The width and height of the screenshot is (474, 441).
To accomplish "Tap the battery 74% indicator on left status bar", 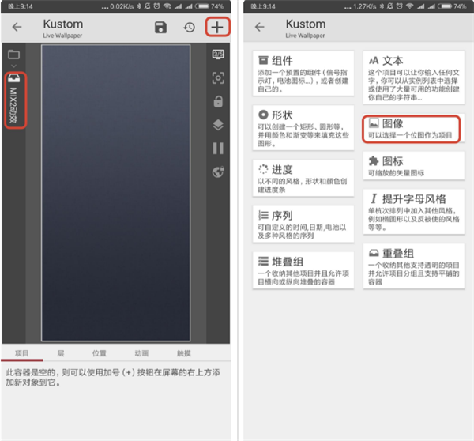I will coord(209,6).
